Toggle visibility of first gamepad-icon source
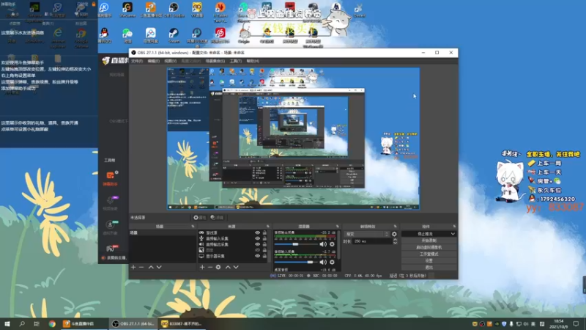This screenshot has height=330, width=586. [258, 232]
